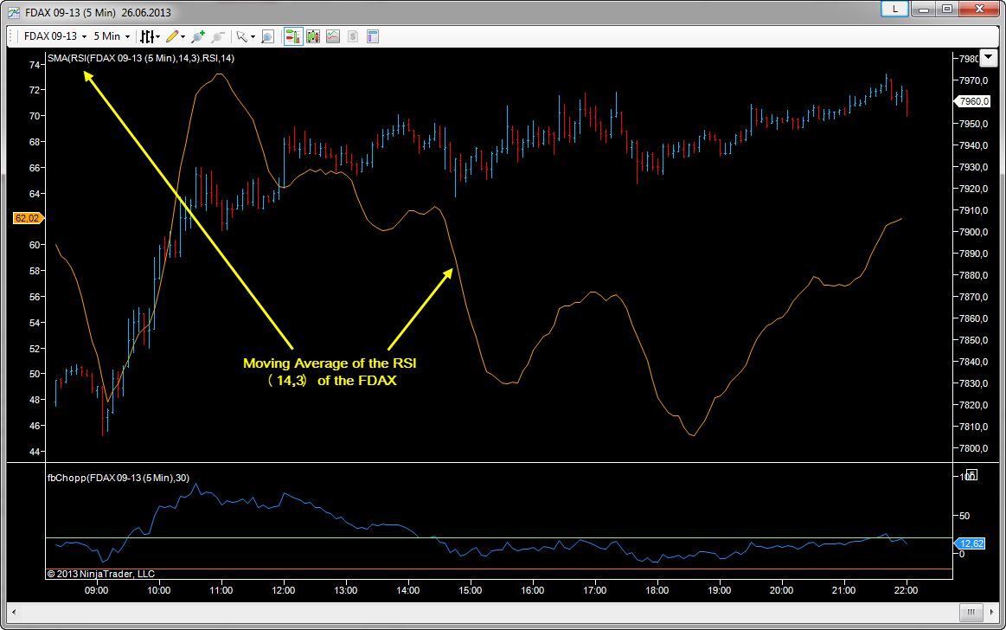1006x630 pixels.
Task: Open the dropdown arrow above price axis
Action: (989, 57)
